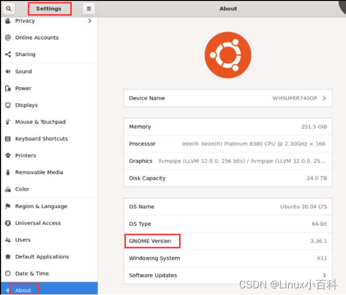Click the OS Type label

point(140,223)
